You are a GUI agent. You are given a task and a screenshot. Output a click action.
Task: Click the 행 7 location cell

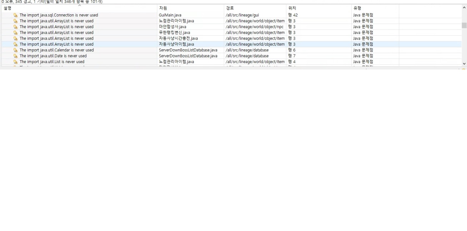(x=292, y=56)
